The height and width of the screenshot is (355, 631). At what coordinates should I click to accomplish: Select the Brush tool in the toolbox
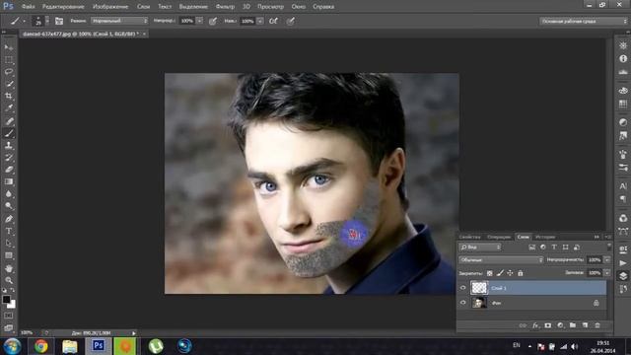pyautogui.click(x=9, y=133)
